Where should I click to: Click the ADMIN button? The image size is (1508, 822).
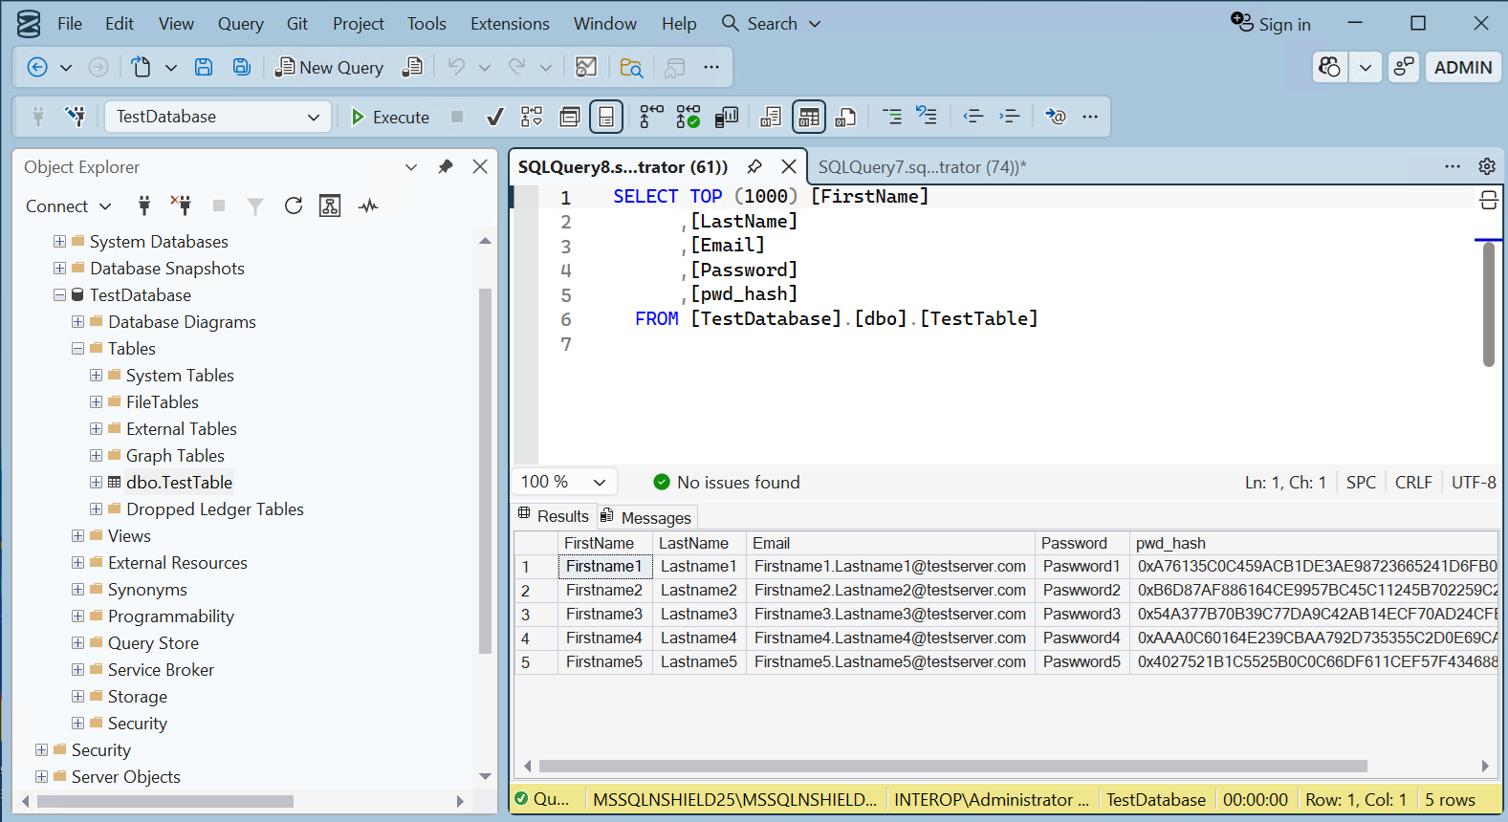tap(1463, 67)
